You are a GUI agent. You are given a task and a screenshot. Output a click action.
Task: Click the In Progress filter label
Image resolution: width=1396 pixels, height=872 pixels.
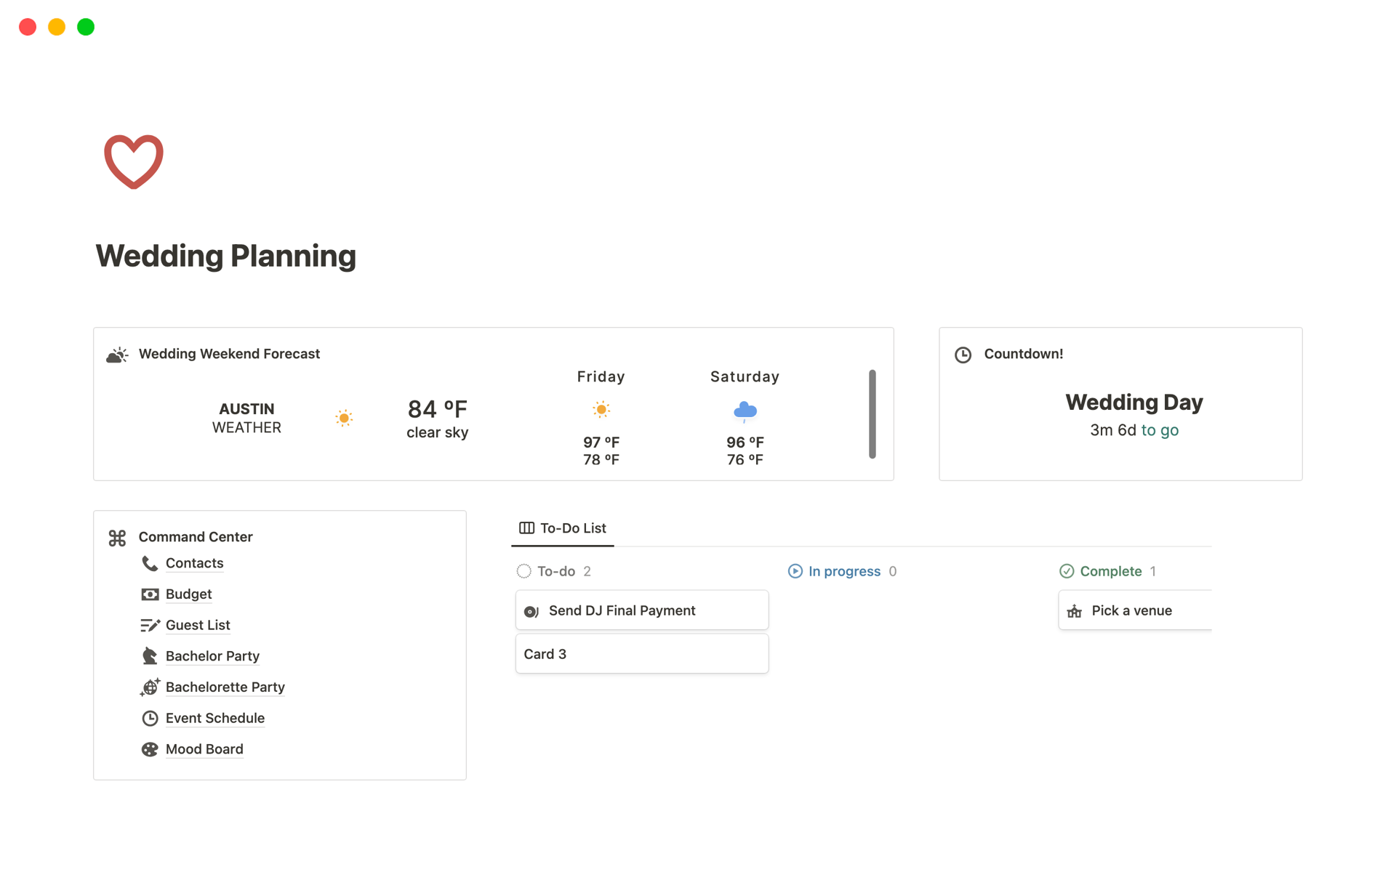[x=843, y=570]
